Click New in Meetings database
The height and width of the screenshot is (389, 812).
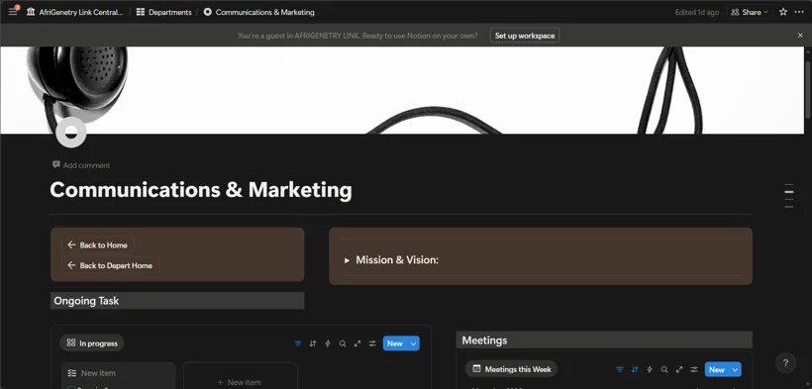click(x=717, y=370)
